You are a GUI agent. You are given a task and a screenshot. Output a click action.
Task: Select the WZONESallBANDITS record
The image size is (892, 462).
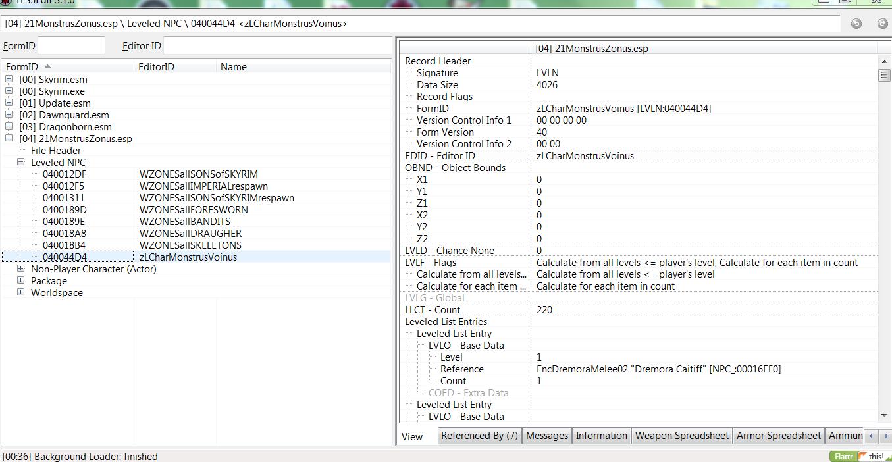click(184, 222)
